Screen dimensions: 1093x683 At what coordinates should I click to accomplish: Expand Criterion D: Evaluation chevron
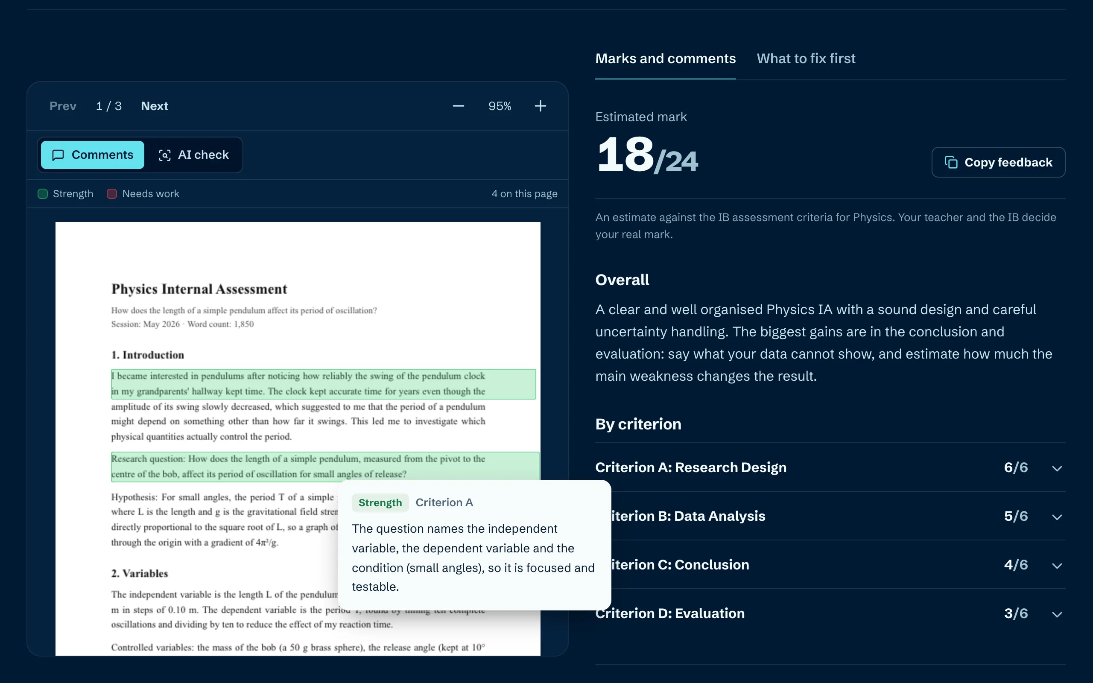[x=1057, y=614]
